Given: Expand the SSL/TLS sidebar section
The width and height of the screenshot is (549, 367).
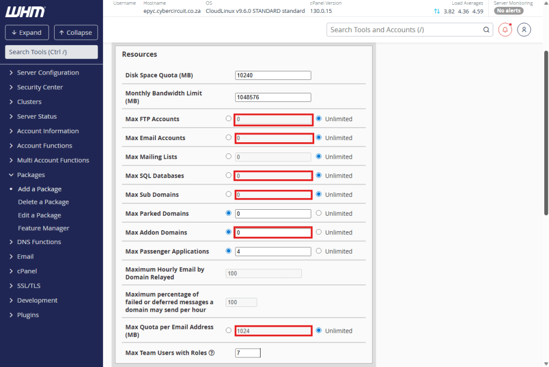Looking at the screenshot, I should tap(28, 286).
